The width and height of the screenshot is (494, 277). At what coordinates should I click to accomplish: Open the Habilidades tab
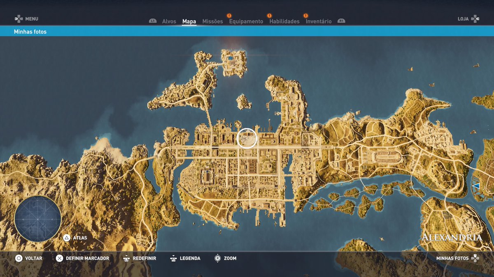point(285,21)
